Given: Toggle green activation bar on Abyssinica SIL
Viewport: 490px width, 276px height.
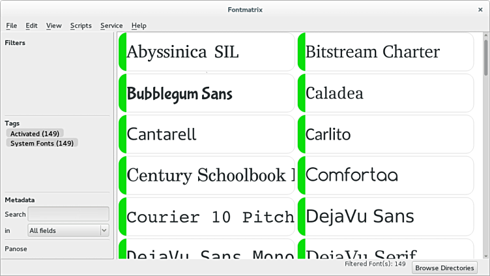Looking at the screenshot, I should click(x=122, y=52).
